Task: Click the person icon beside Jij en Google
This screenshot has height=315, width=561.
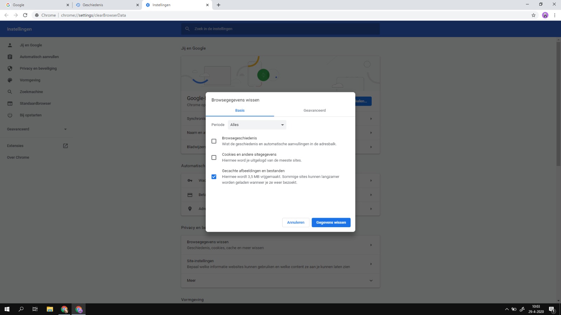Action: (x=10, y=45)
